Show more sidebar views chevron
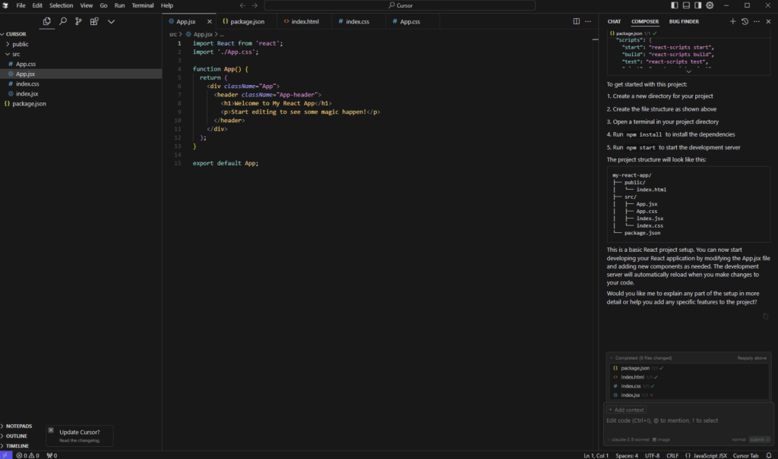 click(111, 22)
